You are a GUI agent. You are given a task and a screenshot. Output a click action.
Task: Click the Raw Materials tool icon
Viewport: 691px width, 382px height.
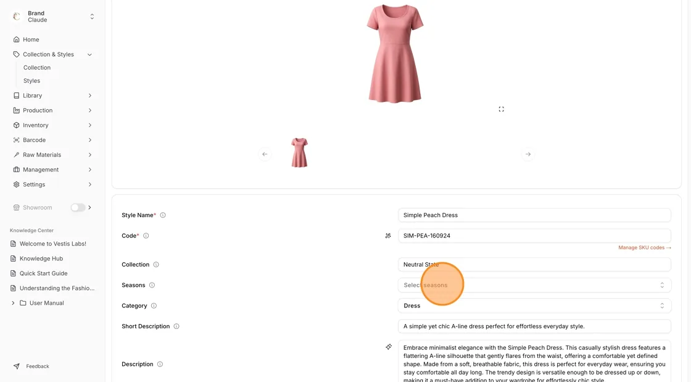(x=16, y=155)
